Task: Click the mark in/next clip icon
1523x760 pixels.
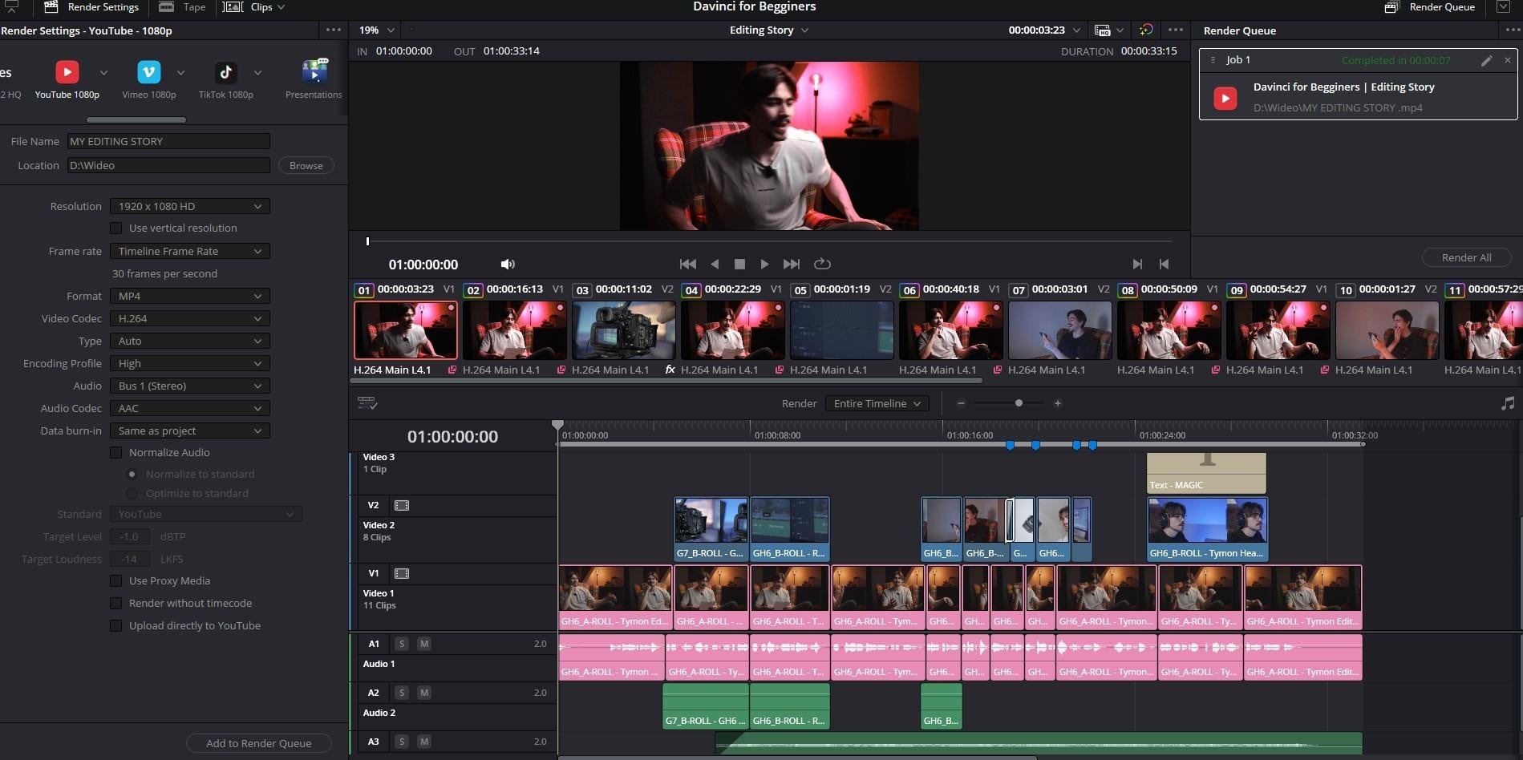Action: pyautogui.click(x=1137, y=264)
